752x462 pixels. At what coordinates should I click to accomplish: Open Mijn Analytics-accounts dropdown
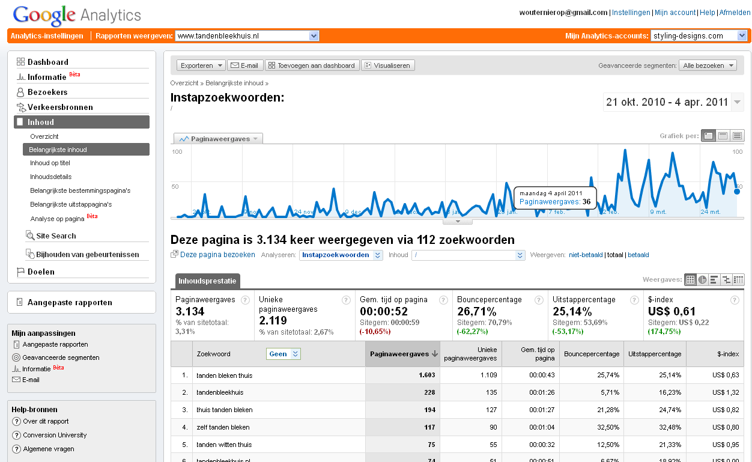(699, 36)
